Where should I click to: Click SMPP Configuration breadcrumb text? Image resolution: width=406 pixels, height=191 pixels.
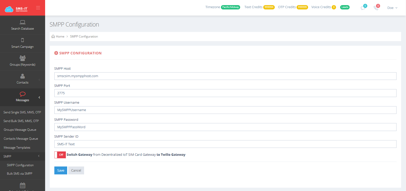coord(84,37)
